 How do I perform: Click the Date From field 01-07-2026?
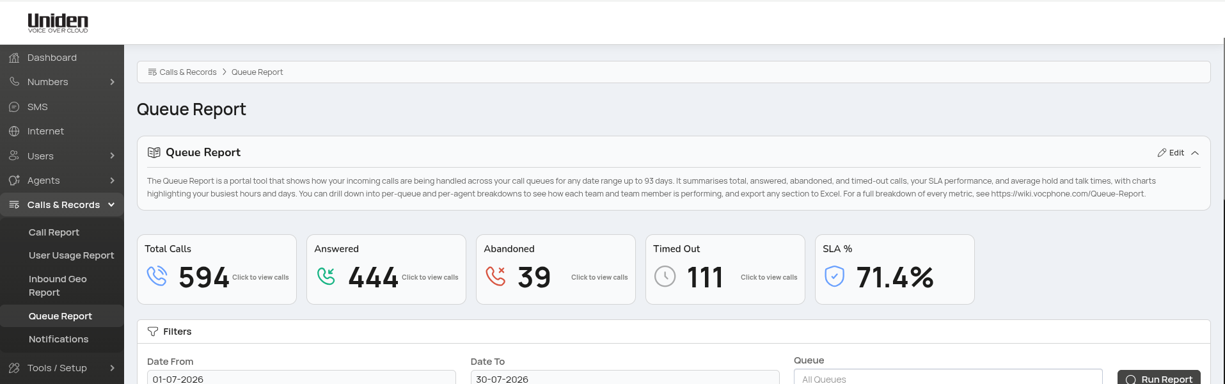click(x=301, y=378)
